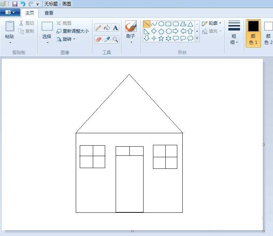
Task: Click the 粘贴 paste button
Action: click(x=9, y=29)
